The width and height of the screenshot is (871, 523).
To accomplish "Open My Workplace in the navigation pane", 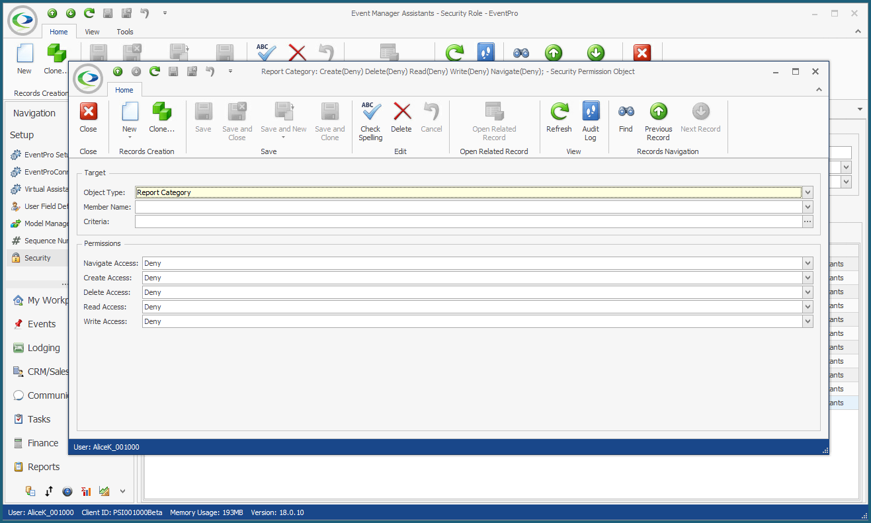I will 40,300.
